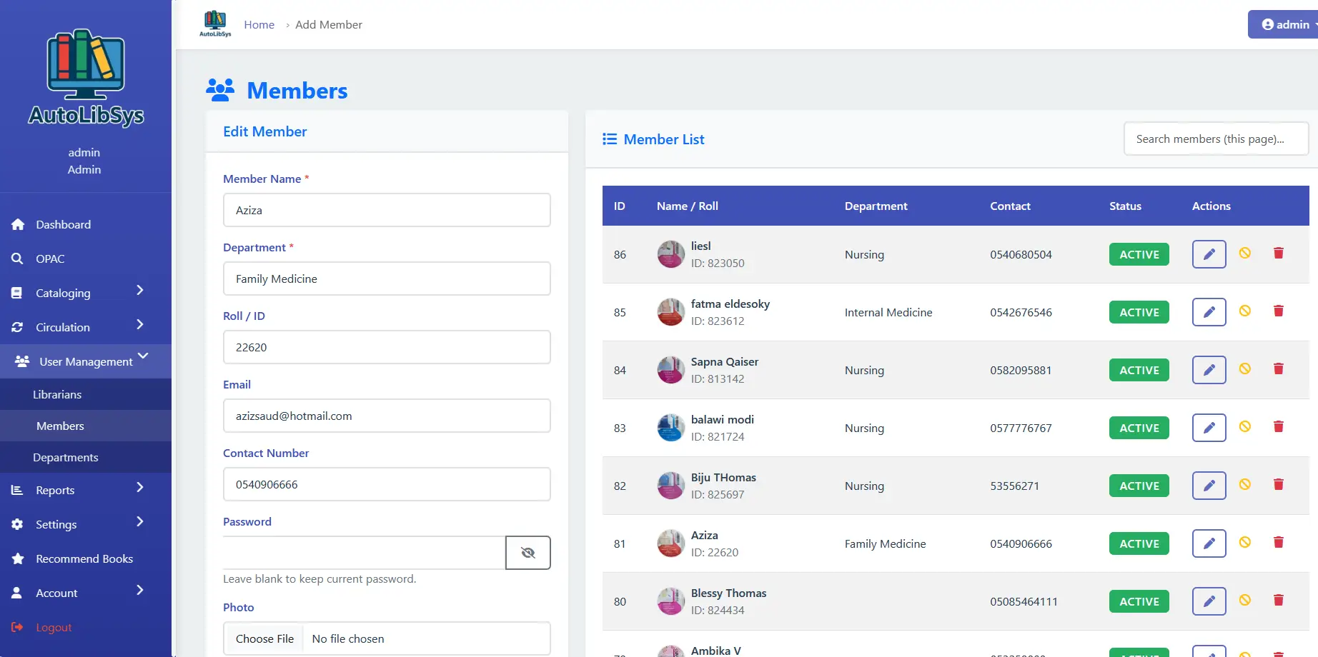Go to Departments submenu item
Image resolution: width=1318 pixels, height=657 pixels.
[66, 457]
